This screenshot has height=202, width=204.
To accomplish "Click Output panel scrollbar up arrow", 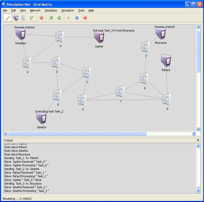I will click(x=198, y=146).
